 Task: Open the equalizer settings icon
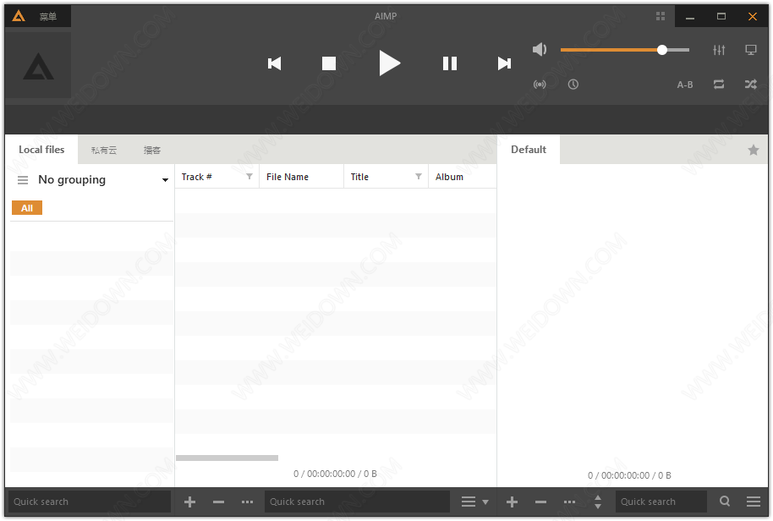tap(719, 50)
